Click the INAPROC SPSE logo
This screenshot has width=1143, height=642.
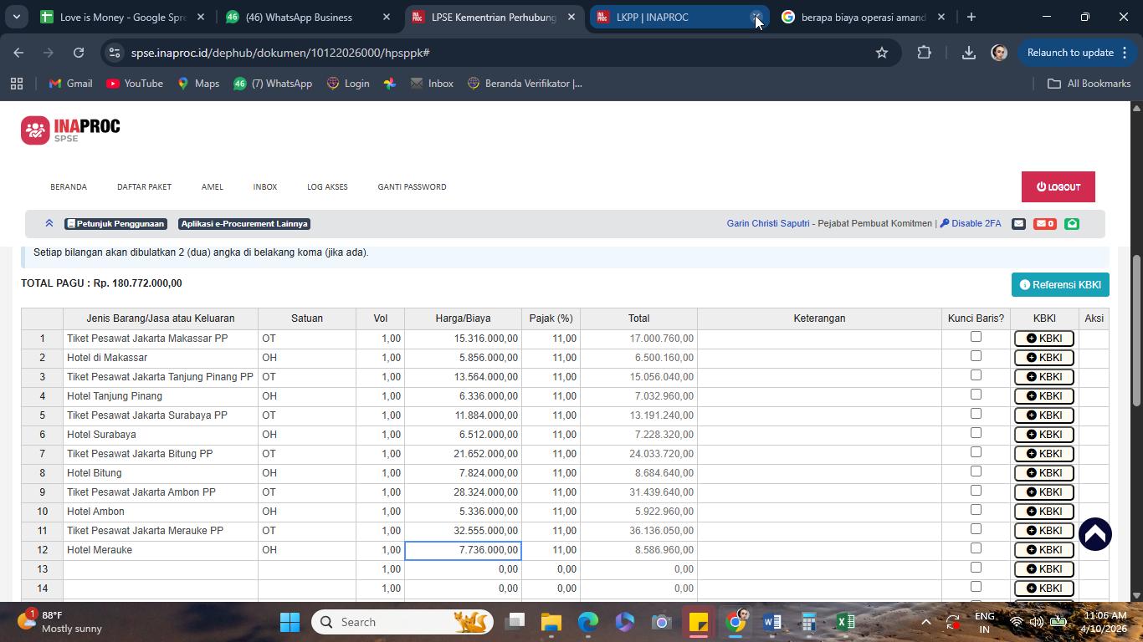click(70, 130)
